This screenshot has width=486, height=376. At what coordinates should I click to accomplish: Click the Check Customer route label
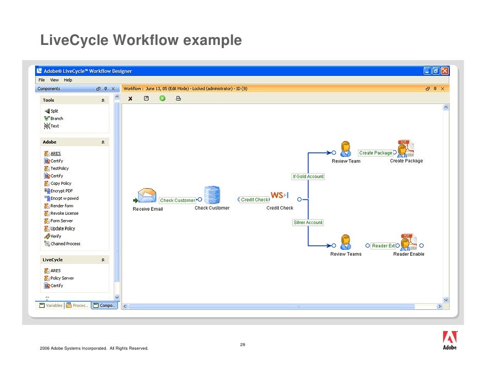click(177, 200)
